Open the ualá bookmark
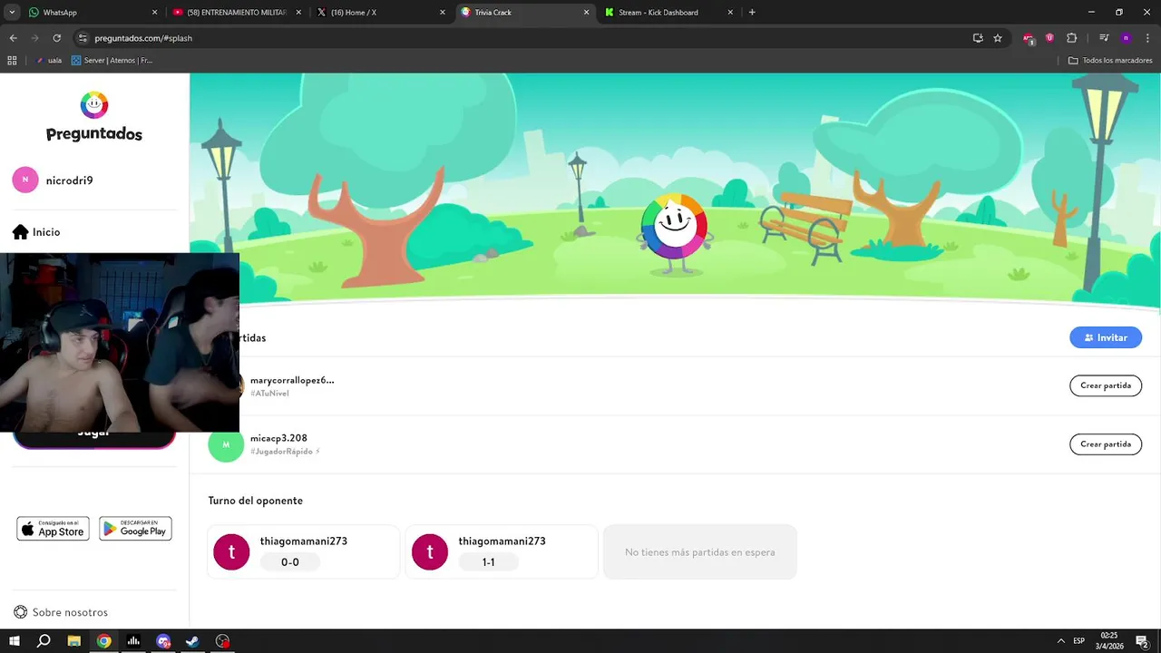The height and width of the screenshot is (653, 1161). [48, 60]
